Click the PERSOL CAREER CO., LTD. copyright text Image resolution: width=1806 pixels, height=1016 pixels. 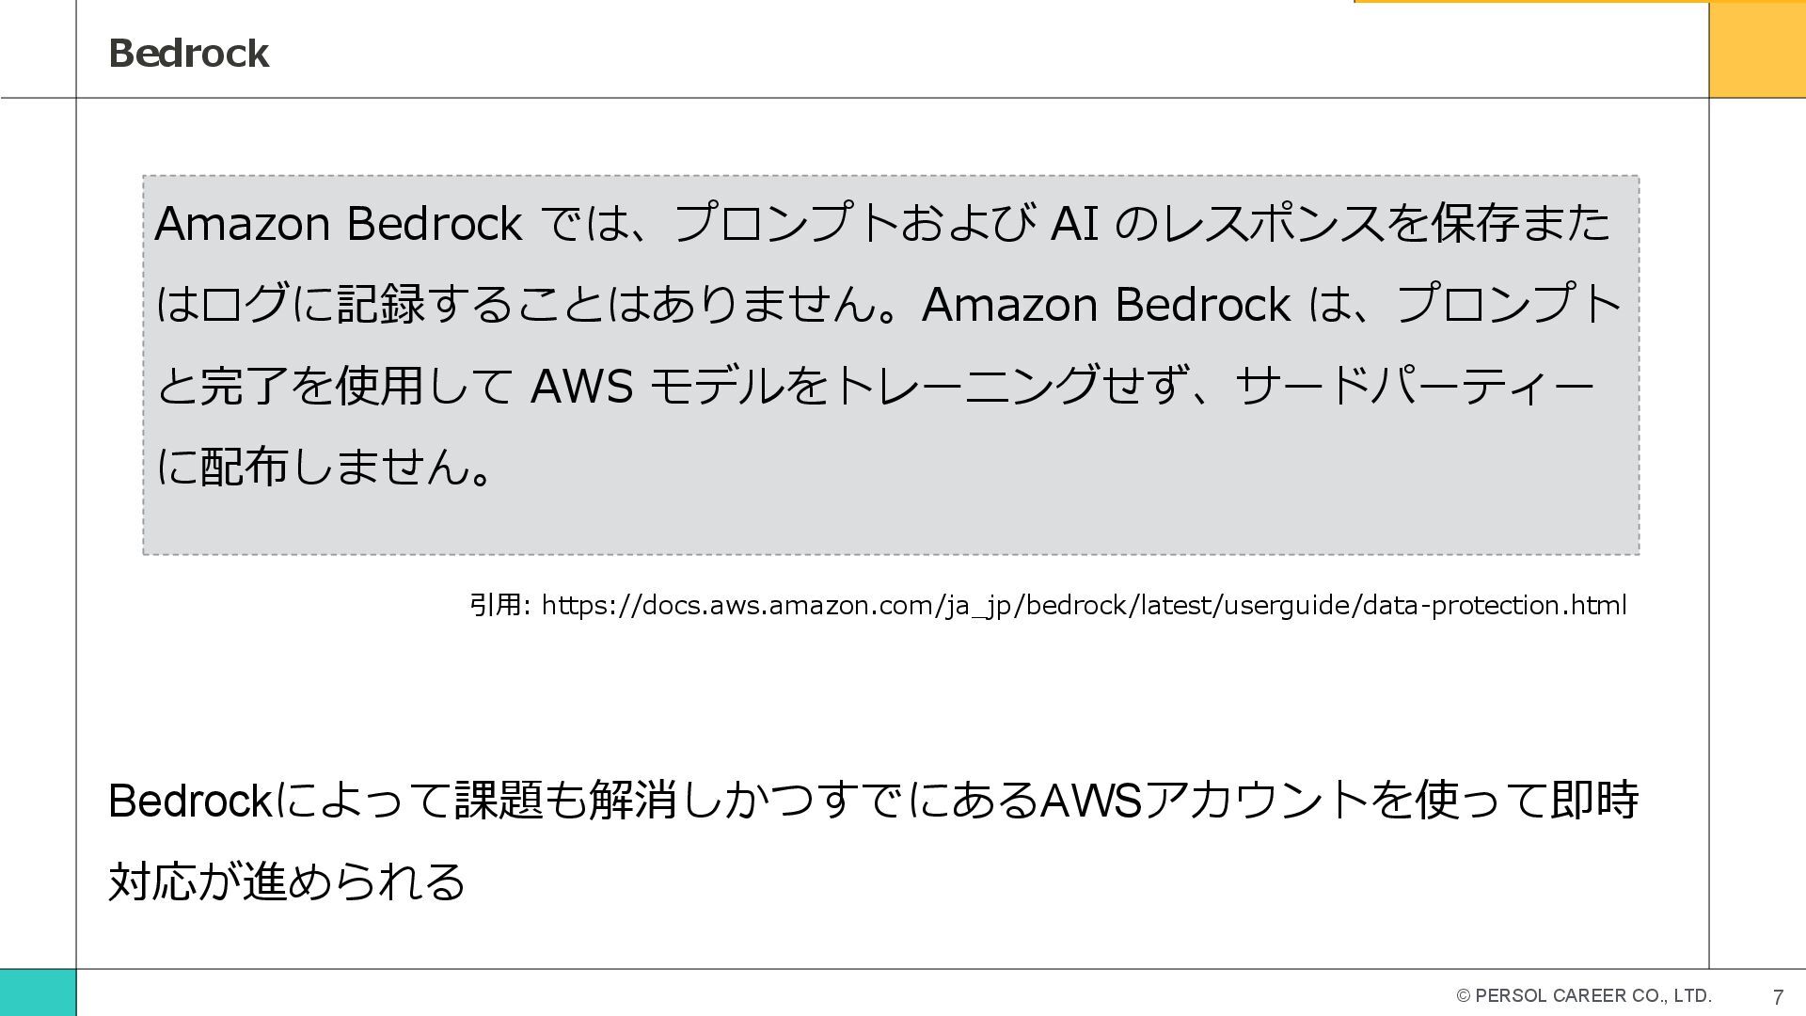[1583, 995]
